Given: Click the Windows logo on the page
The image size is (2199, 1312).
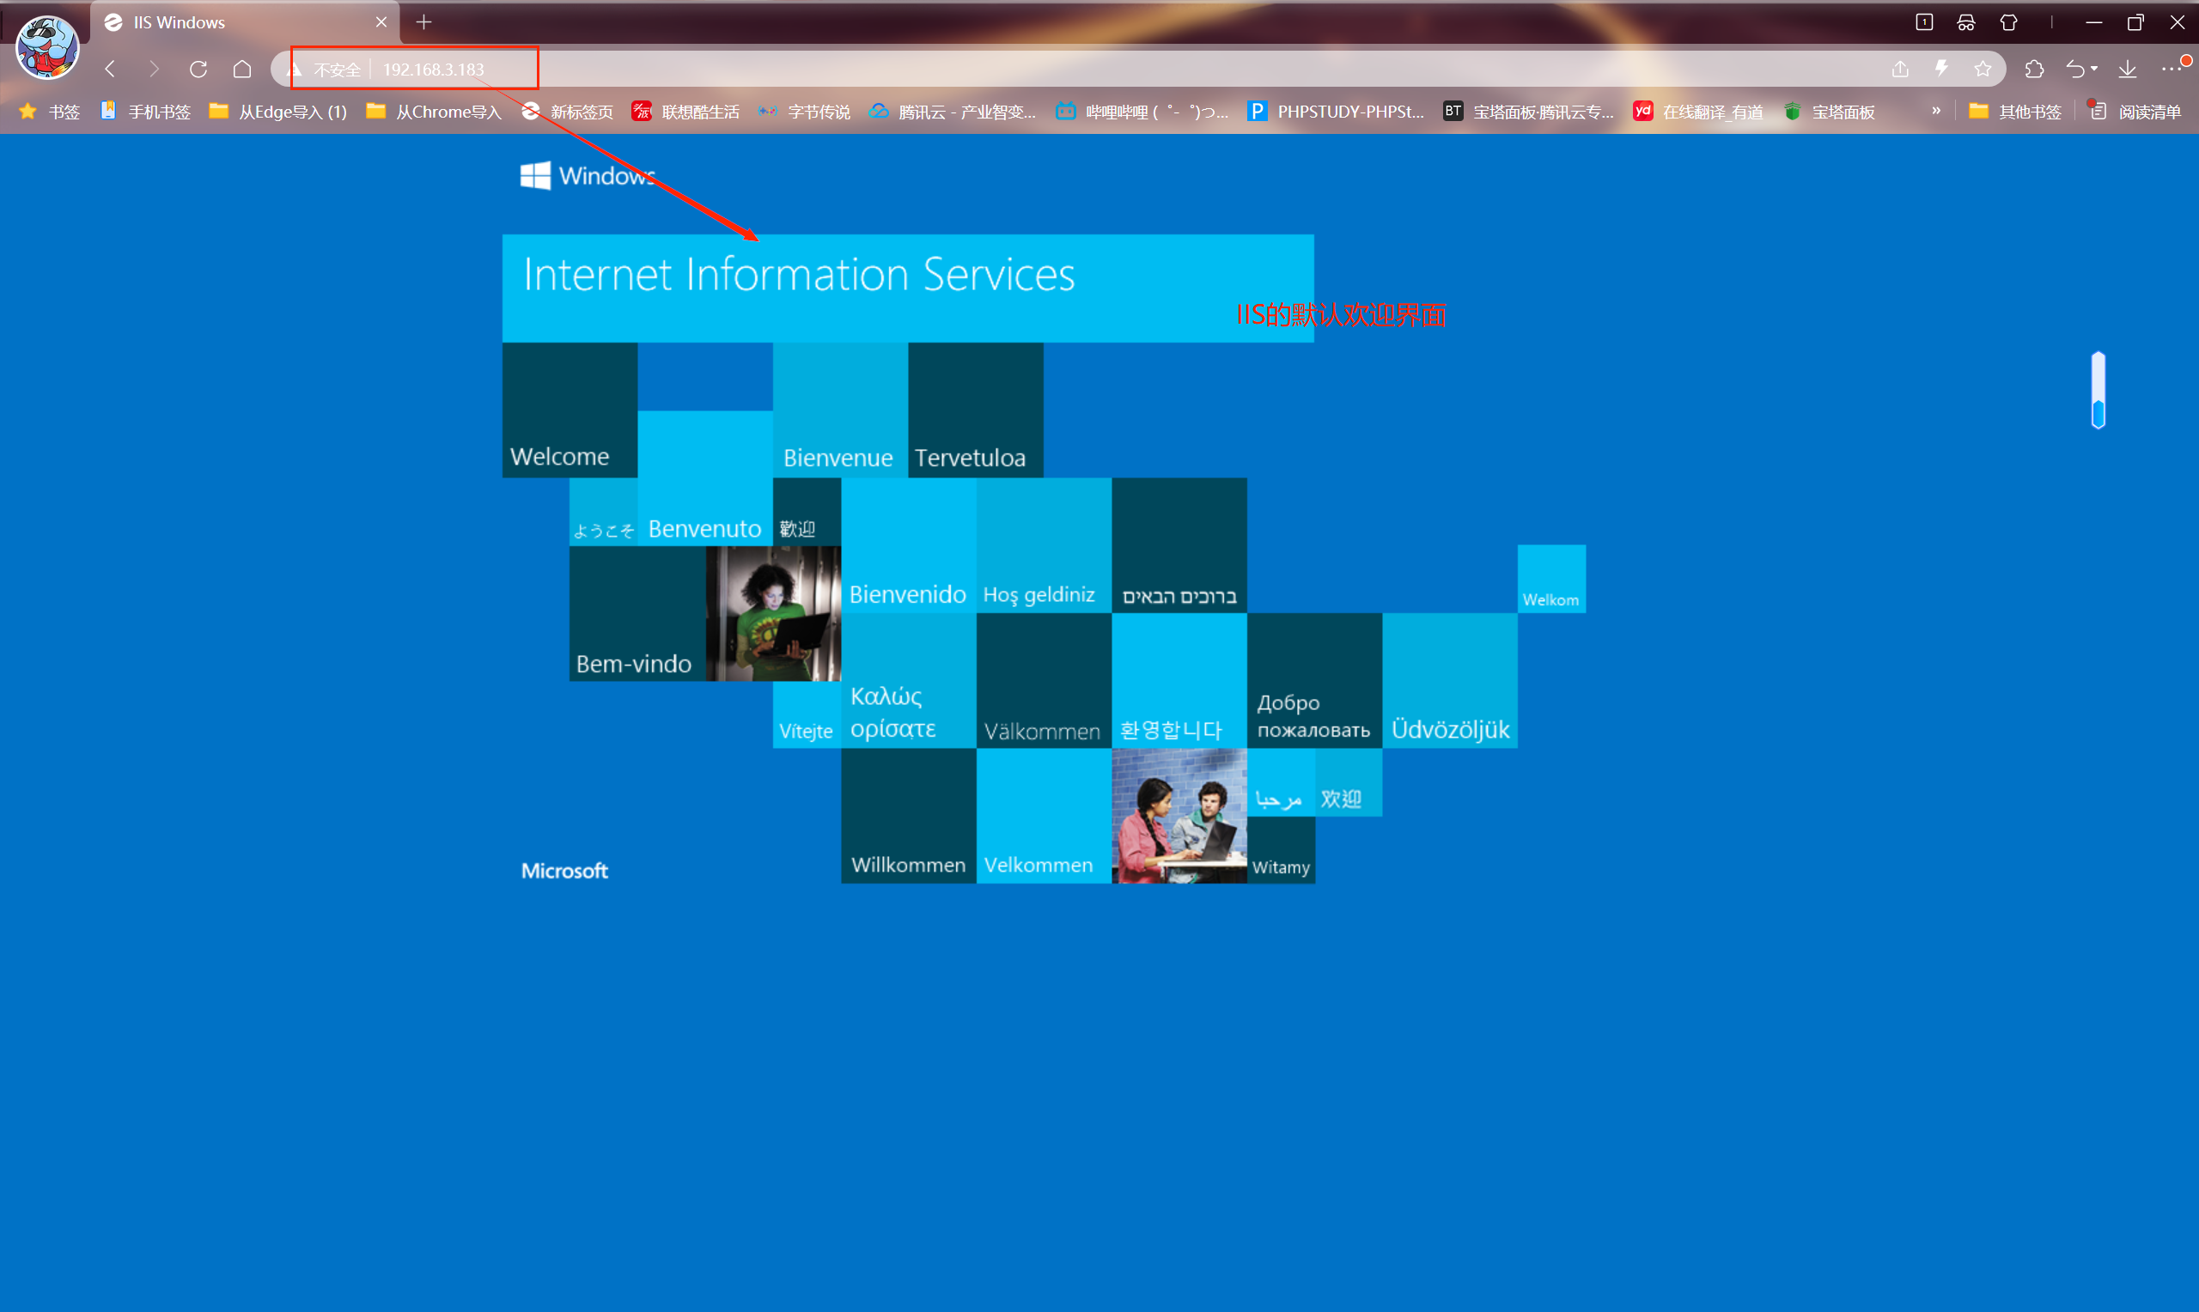Looking at the screenshot, I should click(587, 175).
